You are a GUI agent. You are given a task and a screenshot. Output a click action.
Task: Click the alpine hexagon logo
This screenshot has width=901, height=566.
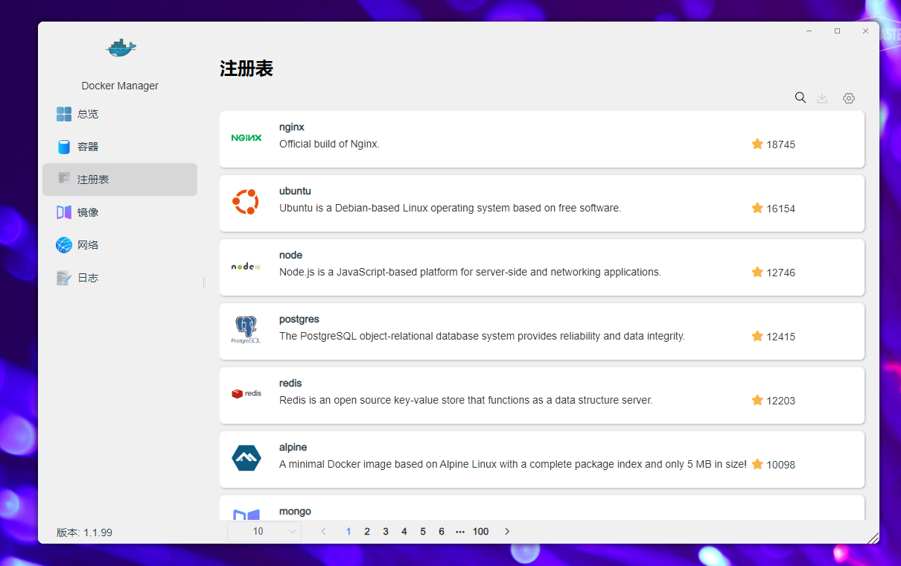[x=246, y=458]
